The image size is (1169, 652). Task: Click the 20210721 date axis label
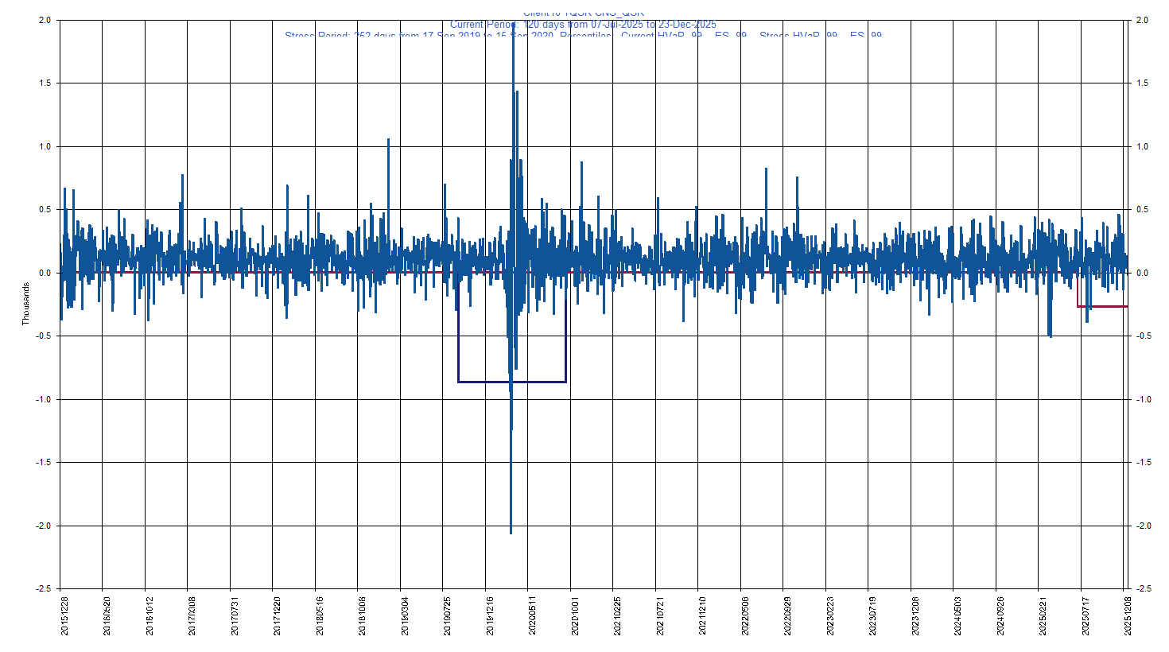click(660, 616)
